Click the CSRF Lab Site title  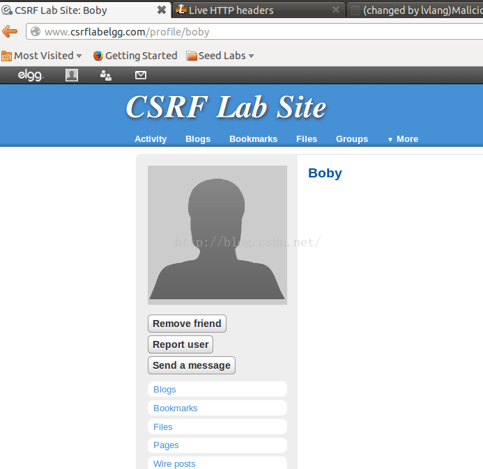click(x=226, y=107)
